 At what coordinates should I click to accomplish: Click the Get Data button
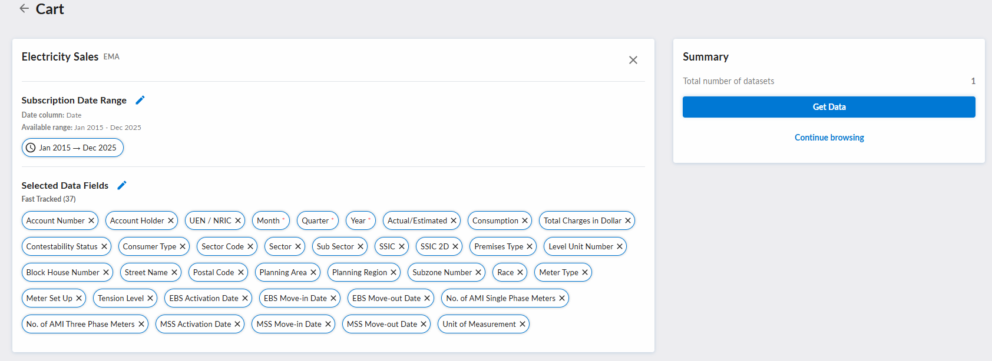[829, 107]
